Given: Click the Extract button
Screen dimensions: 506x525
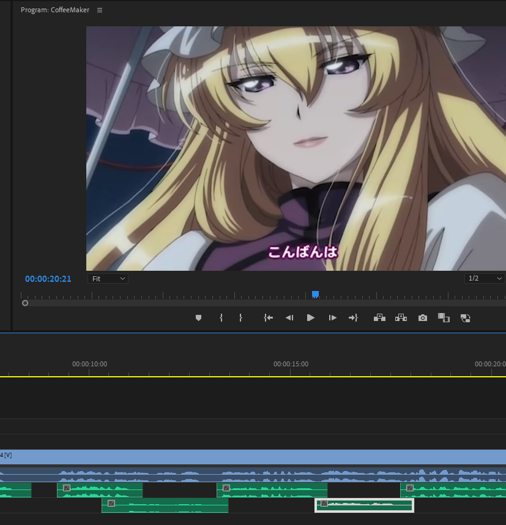Looking at the screenshot, I should [401, 318].
